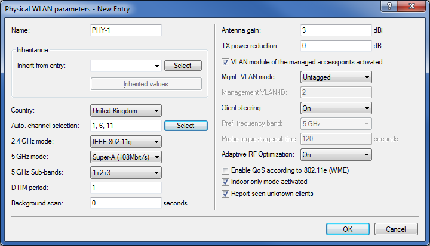Image resolution: width=430 pixels, height=246 pixels.
Task: Open the Inherit from entry combo box
Action: (x=126, y=66)
